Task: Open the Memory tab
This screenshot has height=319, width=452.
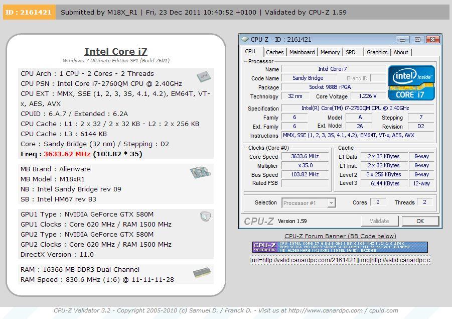Action: pos(330,52)
